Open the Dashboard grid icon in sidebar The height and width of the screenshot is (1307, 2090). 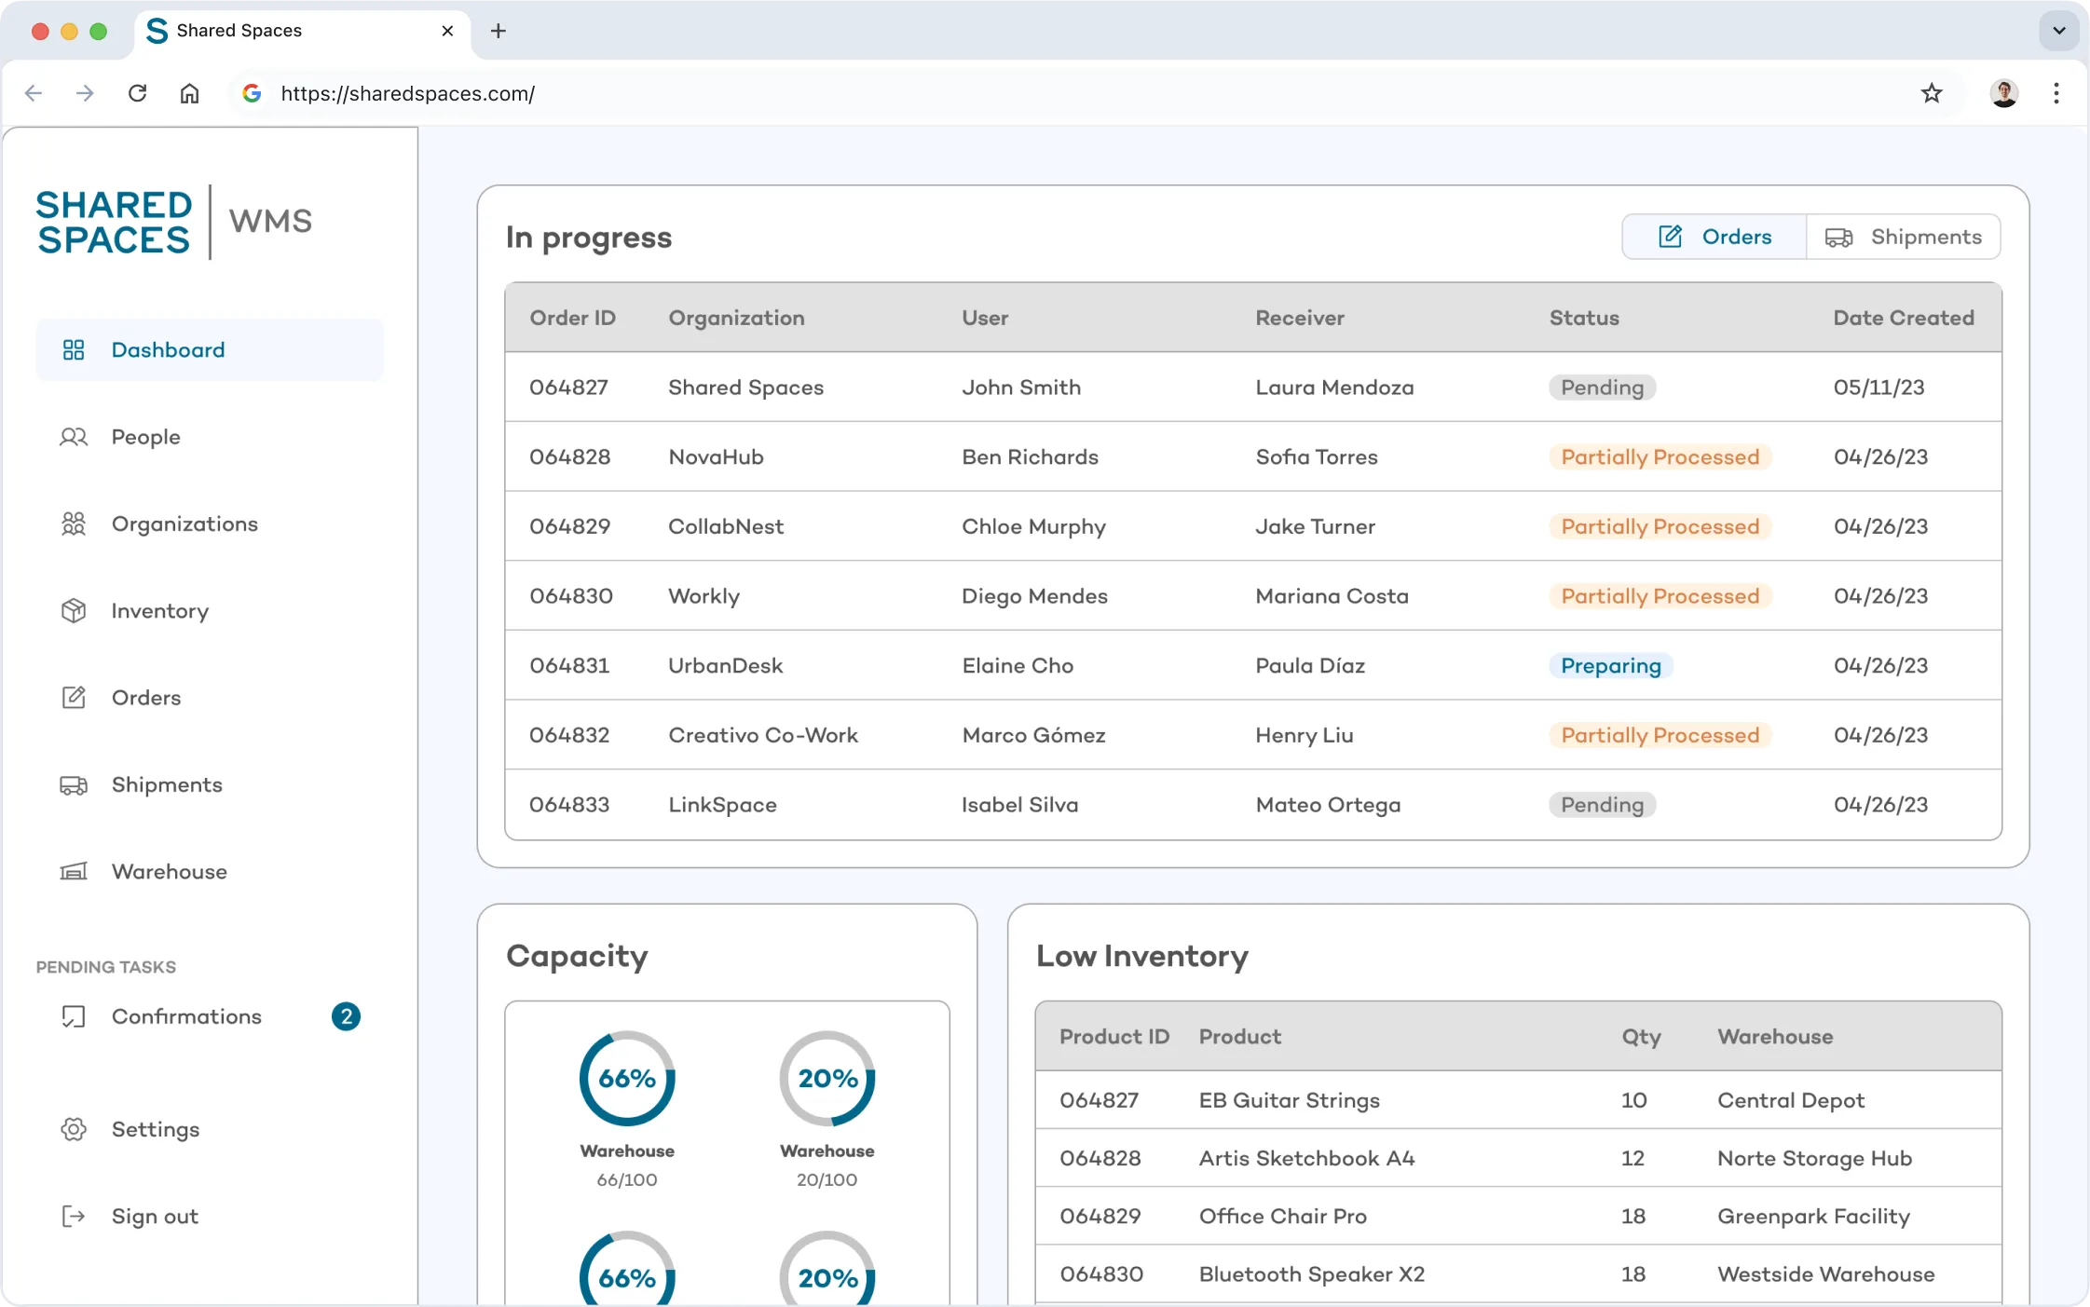pos(74,349)
